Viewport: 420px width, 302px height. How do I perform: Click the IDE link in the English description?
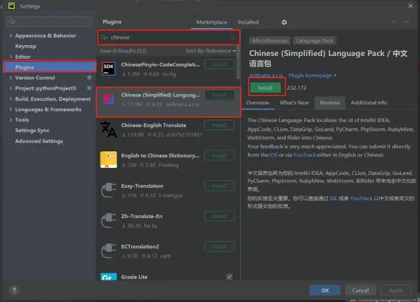tap(274, 155)
